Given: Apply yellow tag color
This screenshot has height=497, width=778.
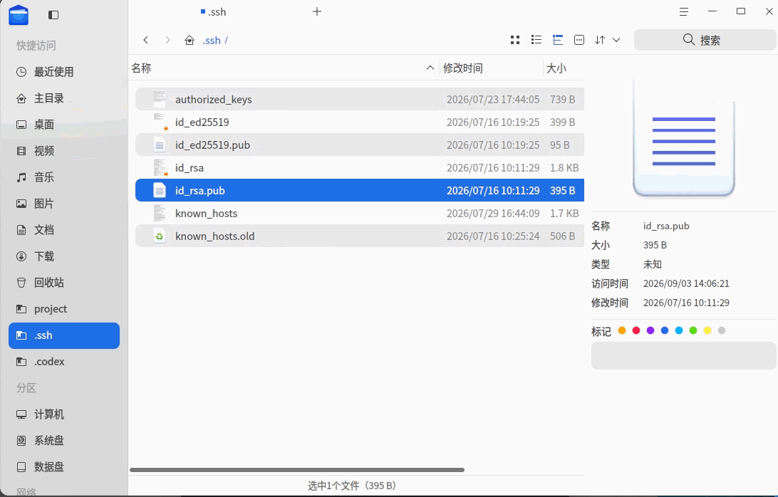Looking at the screenshot, I should [x=707, y=330].
